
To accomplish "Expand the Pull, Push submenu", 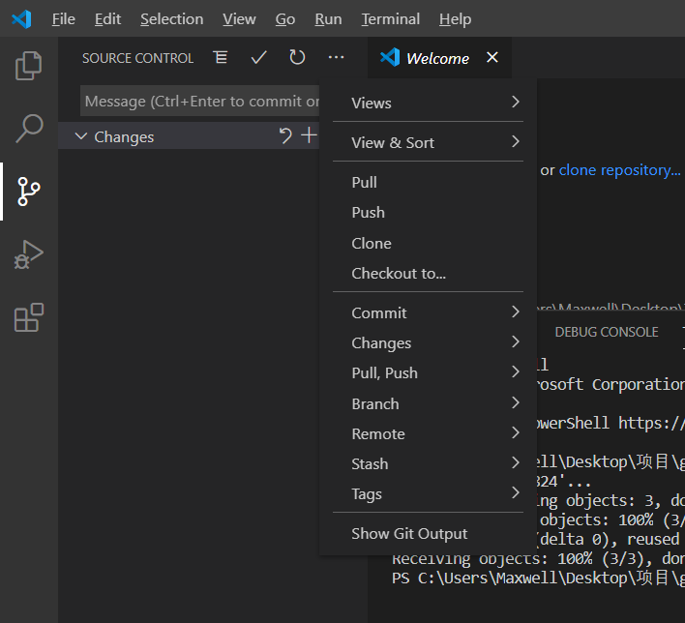I will tap(428, 373).
